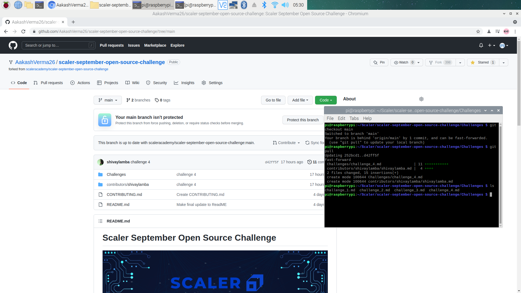Click the Bluetooth tray icon
521x293 pixels.
264,5
